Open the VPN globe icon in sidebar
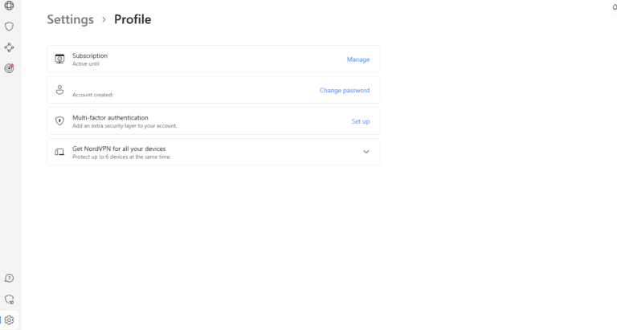Screen dimensions: 617x330 [9, 6]
